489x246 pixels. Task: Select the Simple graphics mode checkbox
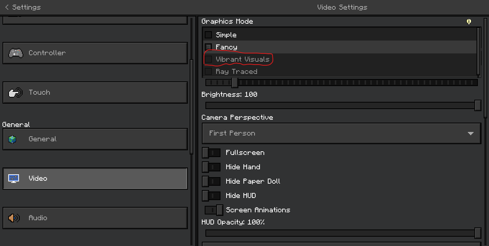208,35
